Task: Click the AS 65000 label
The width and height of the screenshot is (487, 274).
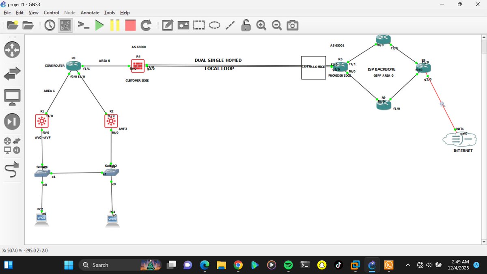Action: coord(138,47)
